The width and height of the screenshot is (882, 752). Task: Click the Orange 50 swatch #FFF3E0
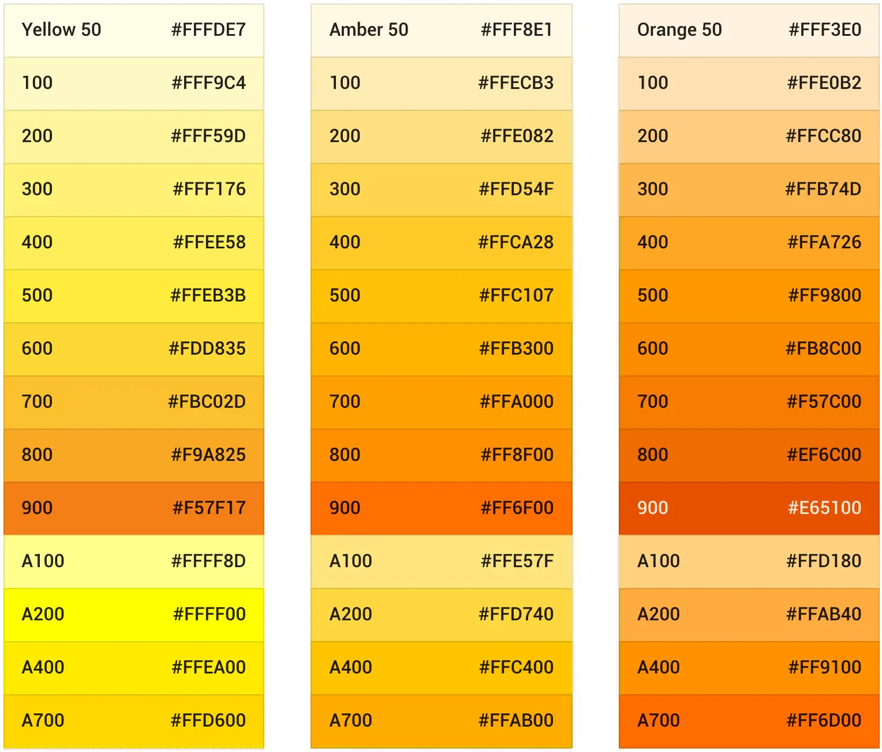749,31
